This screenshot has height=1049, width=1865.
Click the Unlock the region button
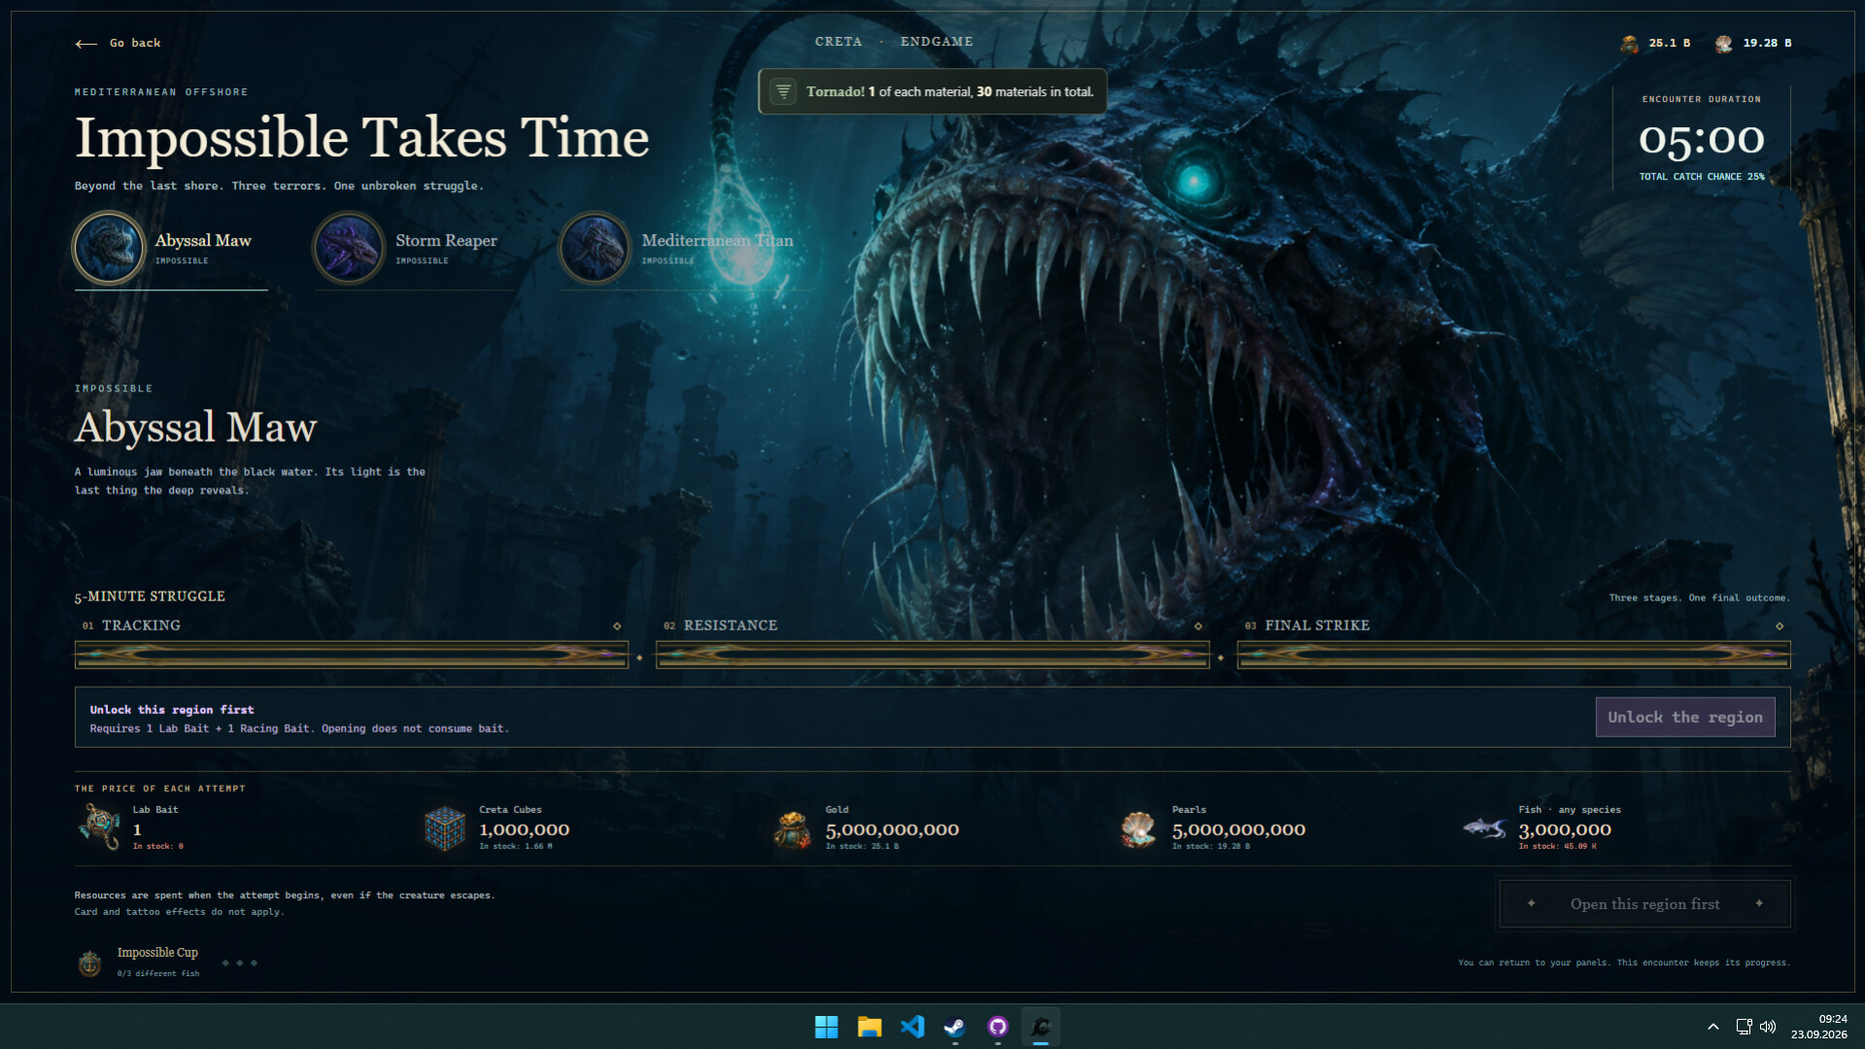[x=1684, y=717]
